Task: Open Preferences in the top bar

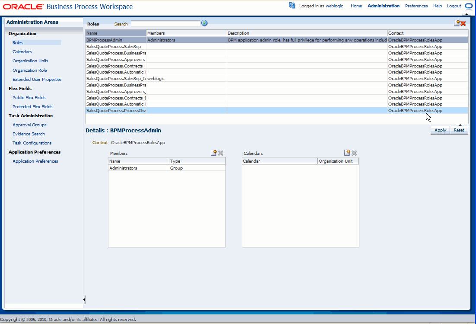Action: pos(416,6)
